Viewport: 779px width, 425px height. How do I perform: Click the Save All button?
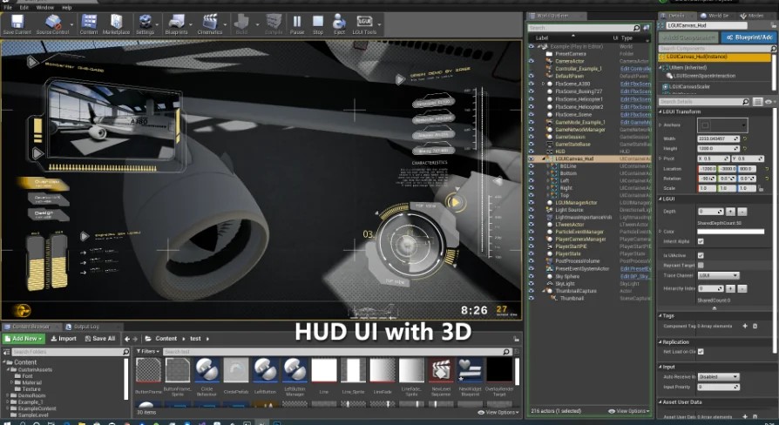point(100,339)
